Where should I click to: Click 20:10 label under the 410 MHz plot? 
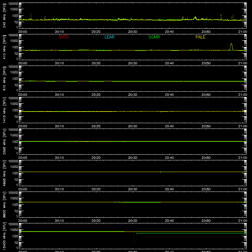pyautogui.click(x=59, y=63)
